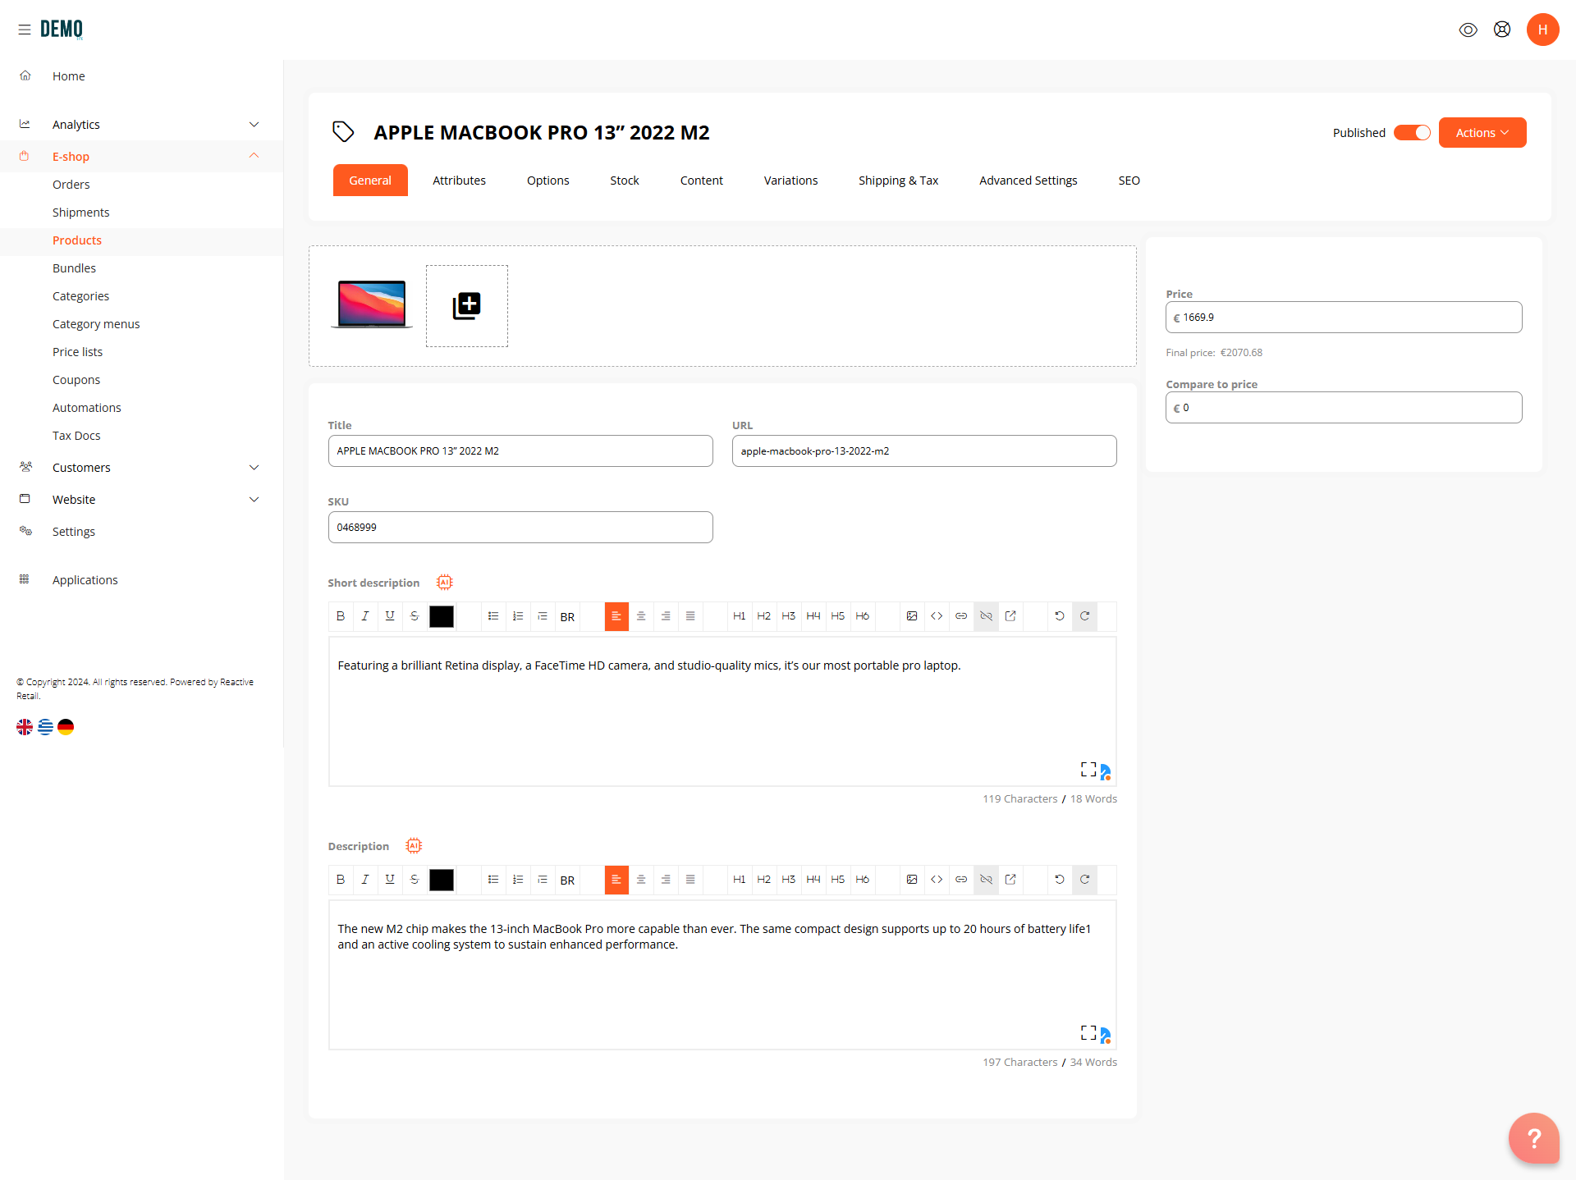The width and height of the screenshot is (1576, 1180).
Task: Switch to the Options tab
Action: pos(547,181)
